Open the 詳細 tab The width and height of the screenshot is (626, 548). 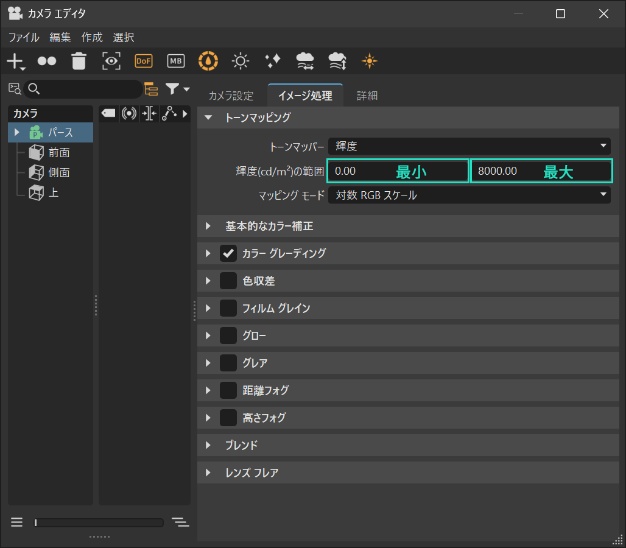click(x=367, y=96)
